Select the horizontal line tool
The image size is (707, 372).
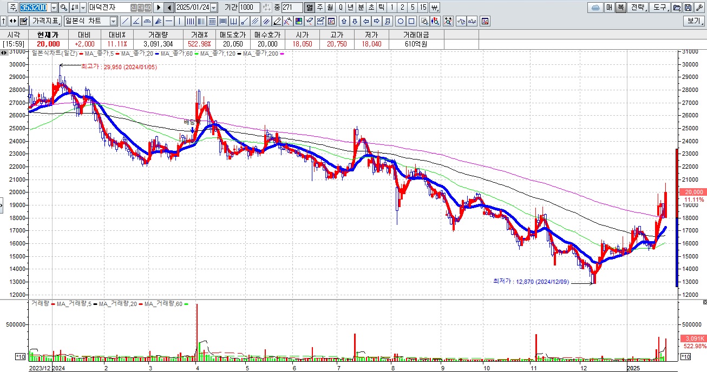[x=169, y=21]
